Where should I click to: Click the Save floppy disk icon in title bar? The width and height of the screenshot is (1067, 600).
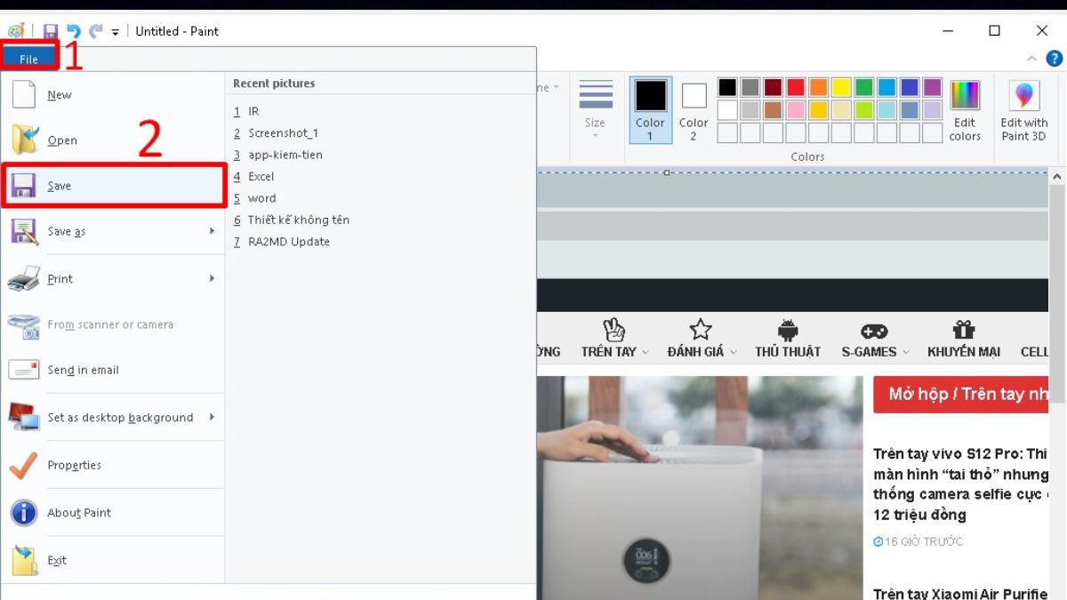tap(51, 31)
